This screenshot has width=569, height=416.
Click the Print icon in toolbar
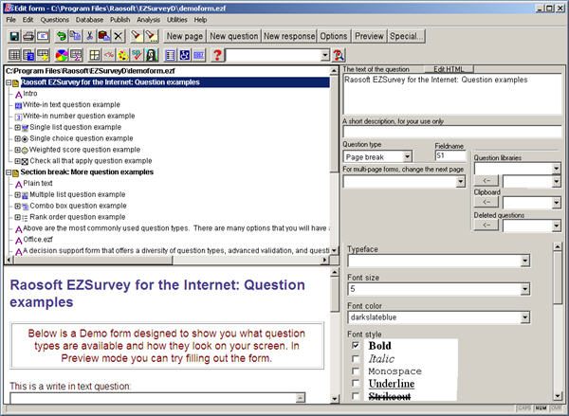(x=28, y=36)
